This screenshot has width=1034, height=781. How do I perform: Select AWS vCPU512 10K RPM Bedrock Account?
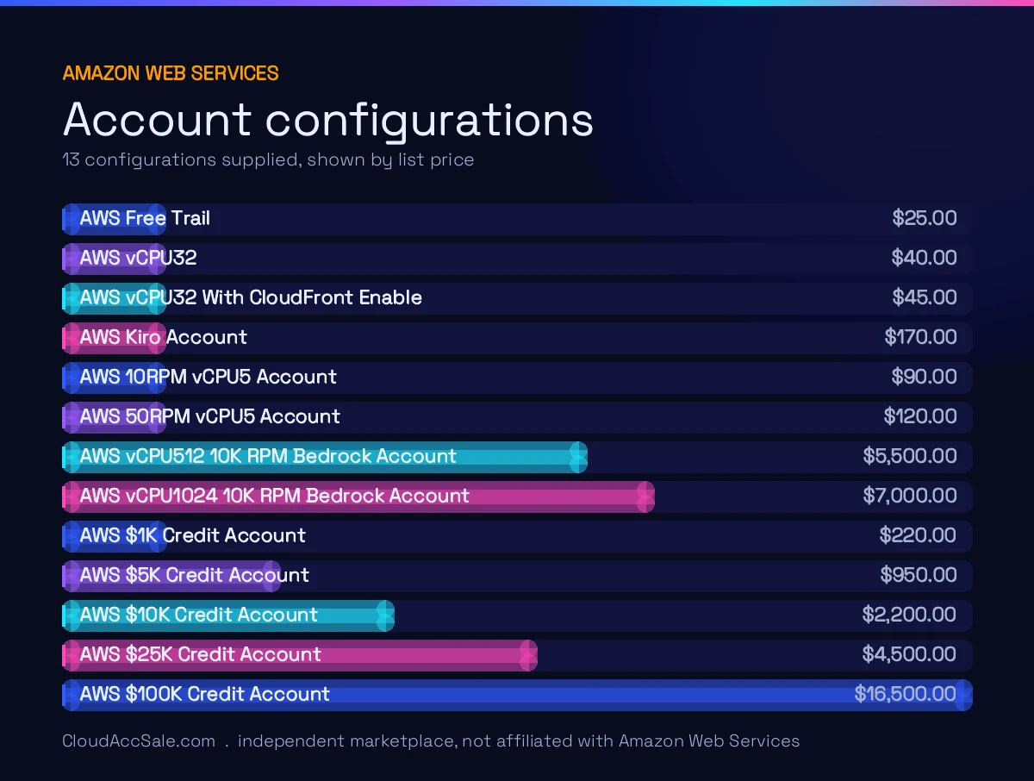[268, 456]
